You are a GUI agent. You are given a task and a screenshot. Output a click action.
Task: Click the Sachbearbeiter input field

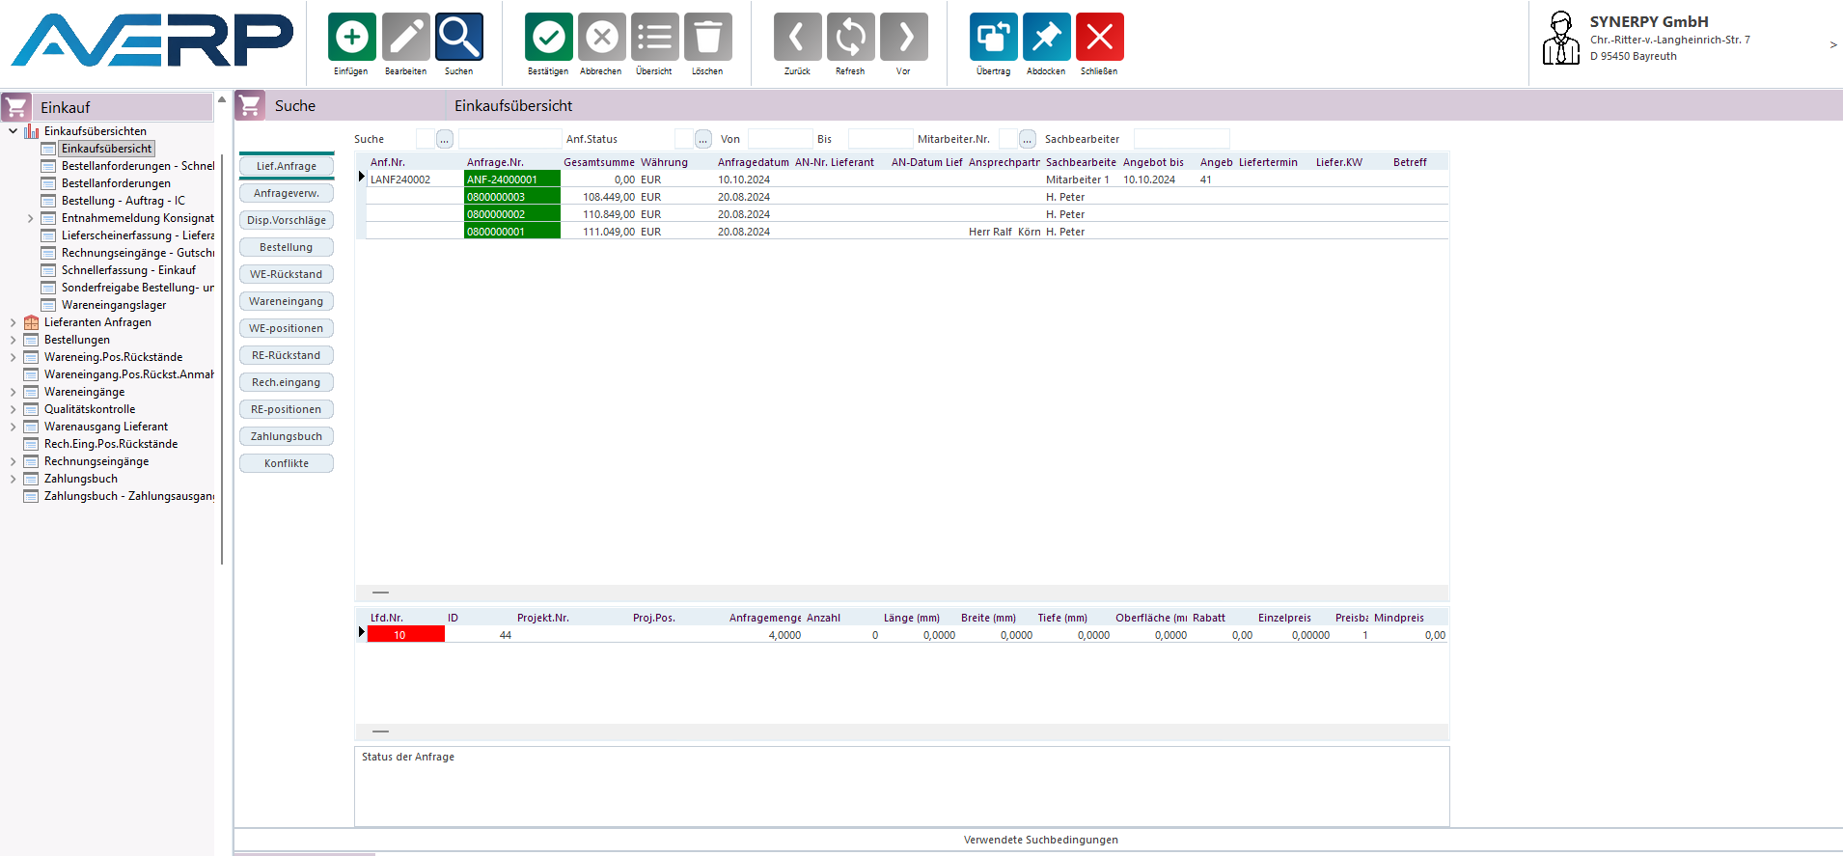coord(1181,139)
